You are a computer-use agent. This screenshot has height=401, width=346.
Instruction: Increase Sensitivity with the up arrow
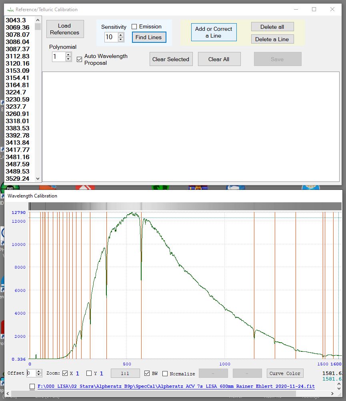point(120,35)
